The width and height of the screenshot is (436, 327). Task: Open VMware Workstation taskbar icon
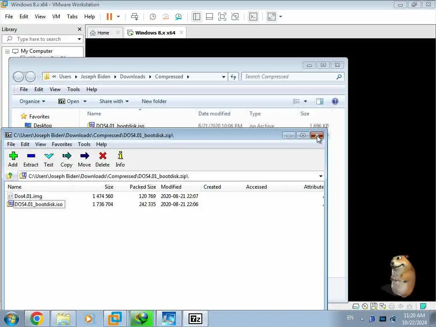[115, 318]
